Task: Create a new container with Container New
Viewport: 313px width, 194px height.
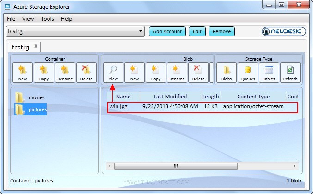Action: point(23,73)
